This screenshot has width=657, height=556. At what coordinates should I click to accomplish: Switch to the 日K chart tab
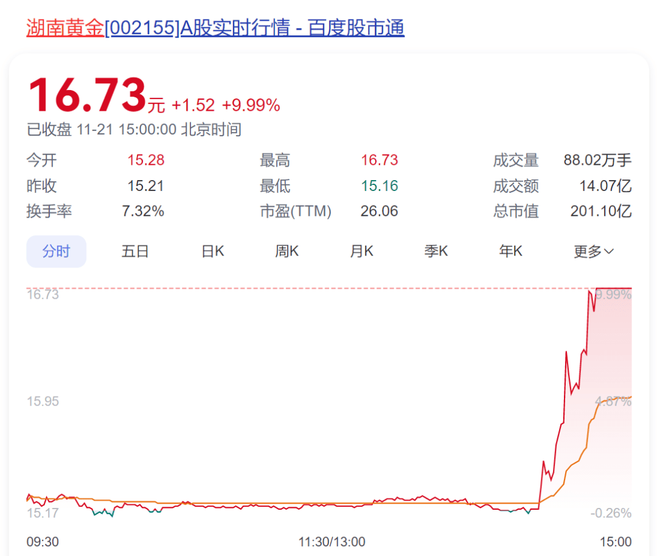[213, 251]
